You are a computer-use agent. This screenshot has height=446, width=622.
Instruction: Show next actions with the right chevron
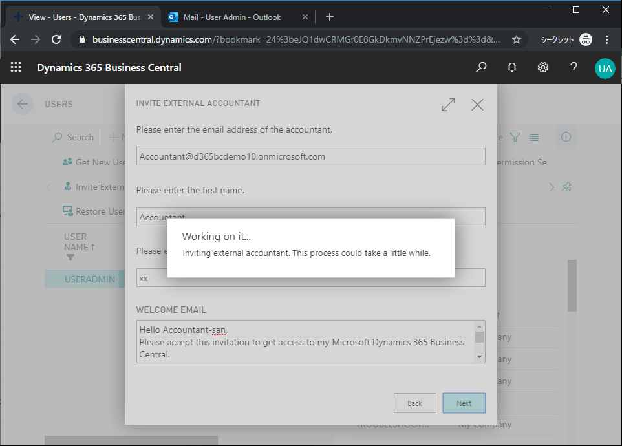point(552,187)
